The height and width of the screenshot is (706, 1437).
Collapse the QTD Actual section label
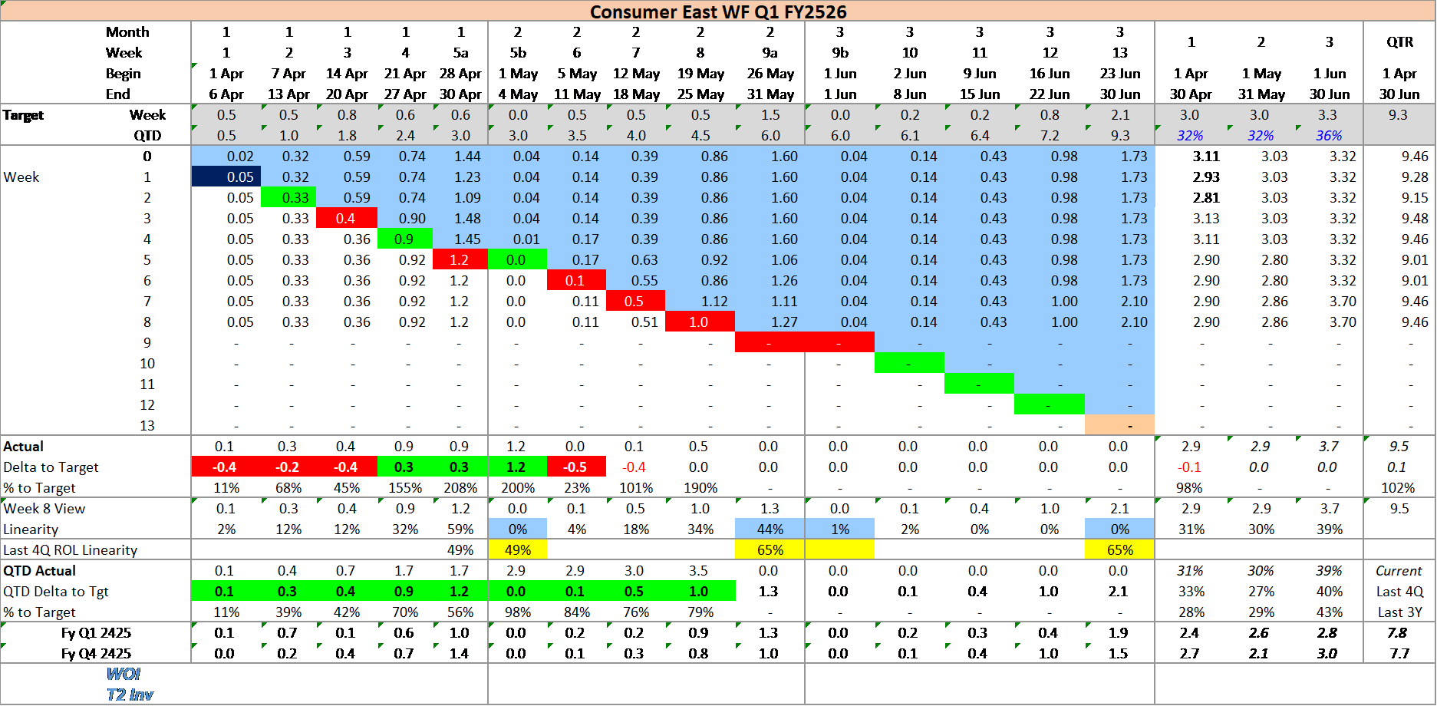pyautogui.click(x=38, y=571)
